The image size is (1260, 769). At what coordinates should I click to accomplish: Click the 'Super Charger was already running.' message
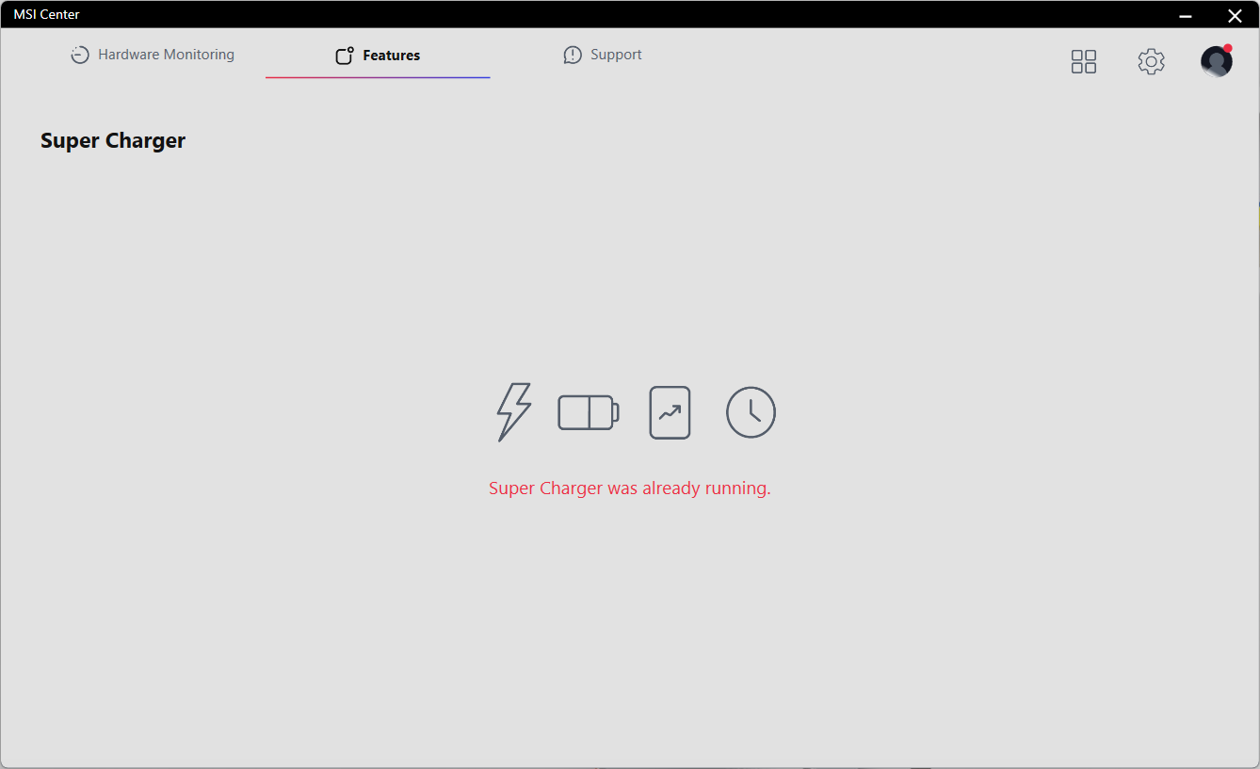[x=630, y=489]
